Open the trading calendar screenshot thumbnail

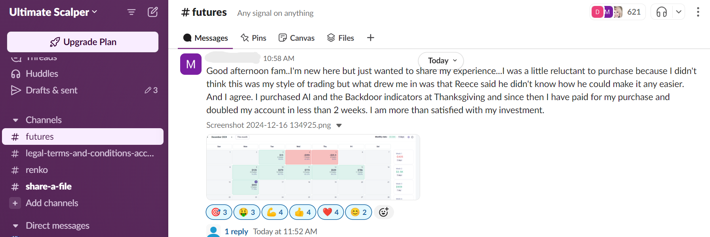(313, 167)
